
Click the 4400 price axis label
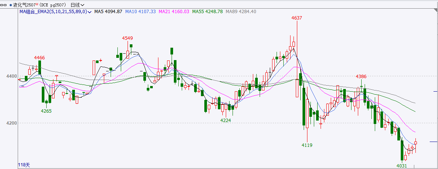(x=11, y=76)
